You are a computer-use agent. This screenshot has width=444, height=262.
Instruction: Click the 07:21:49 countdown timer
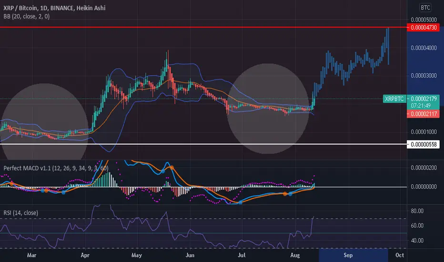(x=421, y=106)
